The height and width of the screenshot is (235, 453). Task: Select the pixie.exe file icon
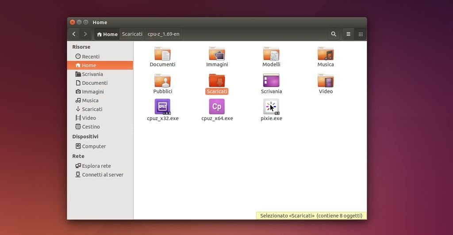(x=271, y=107)
